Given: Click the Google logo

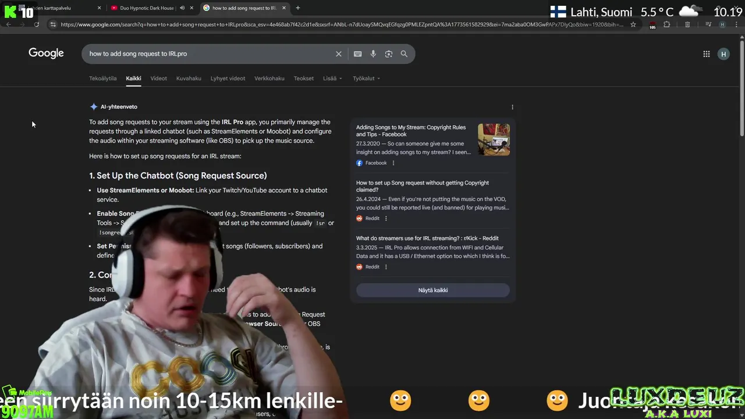Looking at the screenshot, I should pos(46,54).
